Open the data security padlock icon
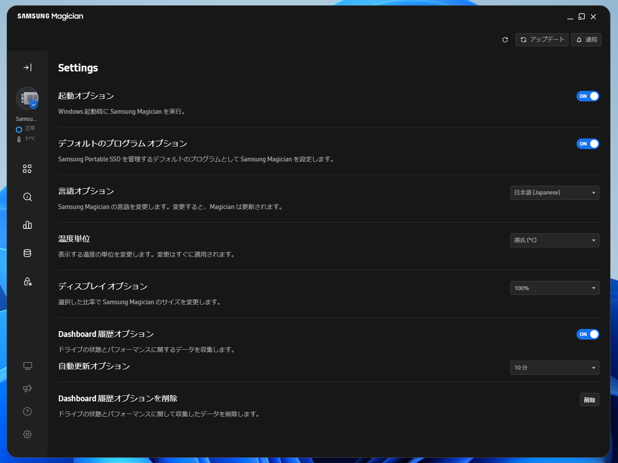The height and width of the screenshot is (463, 618). (x=27, y=281)
